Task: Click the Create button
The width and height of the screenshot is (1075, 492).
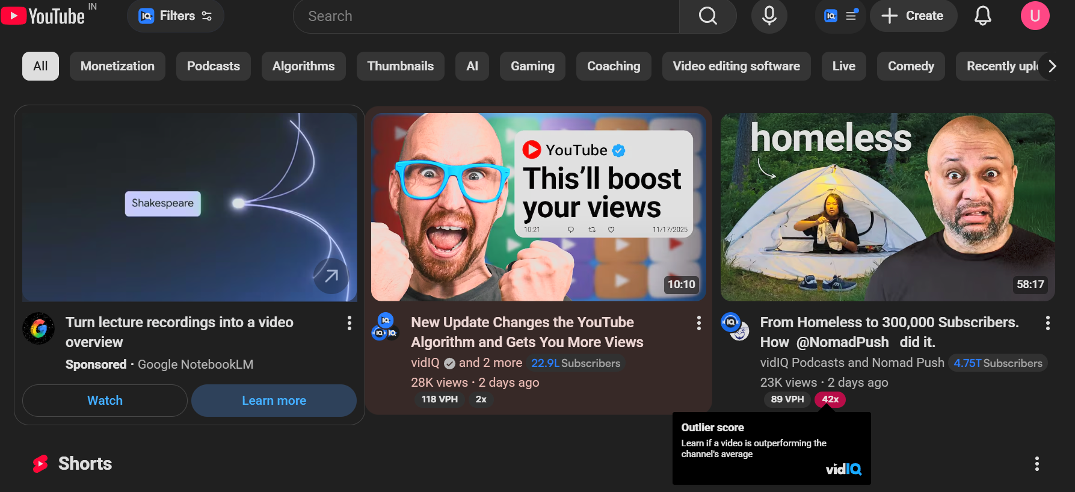Action: [913, 16]
